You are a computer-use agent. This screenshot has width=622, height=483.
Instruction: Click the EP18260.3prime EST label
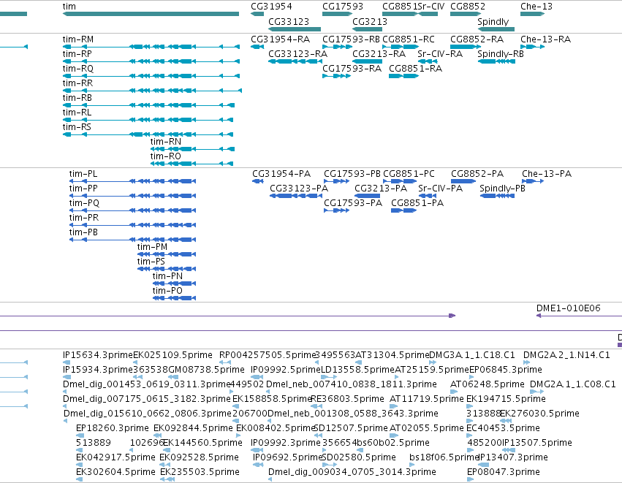point(113,428)
